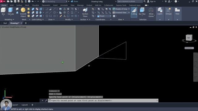
Task: Open the Collaborate ribbon tab
Action: point(109,5)
